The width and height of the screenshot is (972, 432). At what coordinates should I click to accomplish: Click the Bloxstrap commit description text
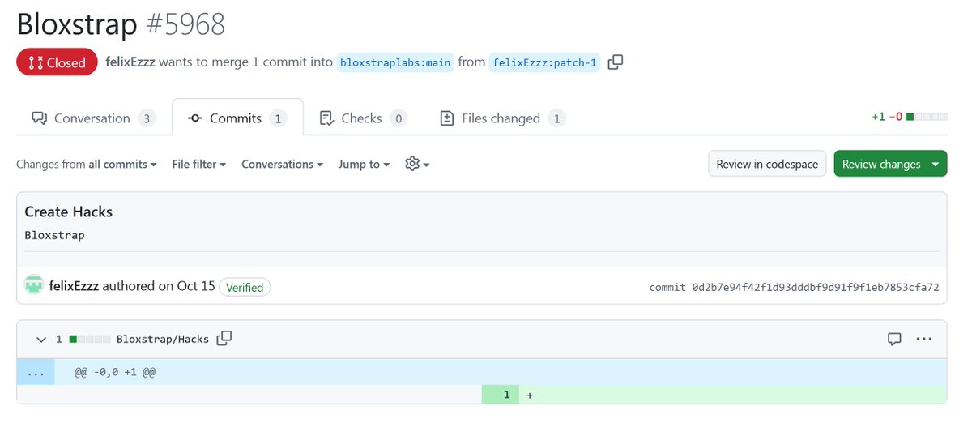[55, 235]
